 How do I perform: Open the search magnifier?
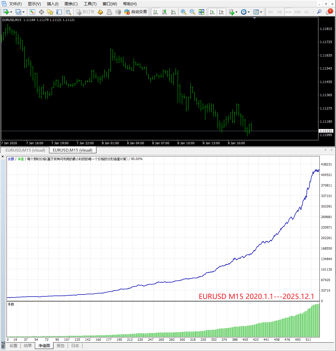pyautogui.click(x=319, y=12)
